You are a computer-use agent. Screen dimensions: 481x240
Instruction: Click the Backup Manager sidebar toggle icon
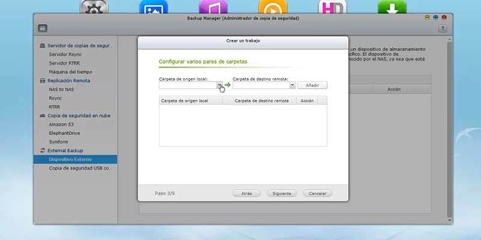(43, 28)
